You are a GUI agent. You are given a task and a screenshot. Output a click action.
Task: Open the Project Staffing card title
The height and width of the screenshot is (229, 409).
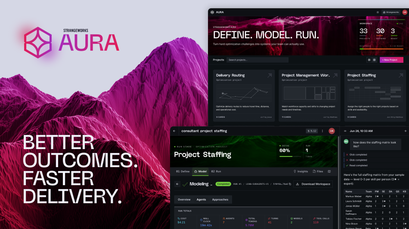tap(362, 75)
